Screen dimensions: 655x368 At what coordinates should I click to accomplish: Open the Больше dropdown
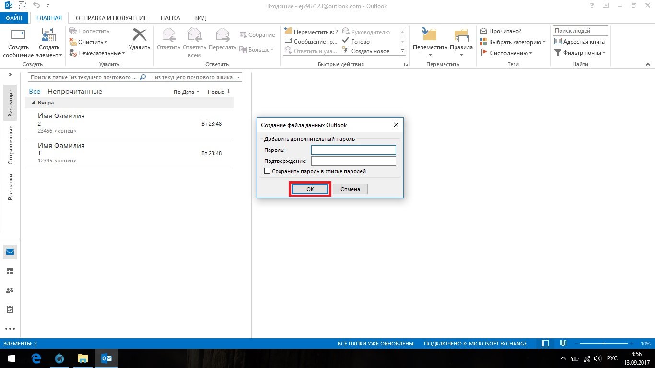coord(257,49)
